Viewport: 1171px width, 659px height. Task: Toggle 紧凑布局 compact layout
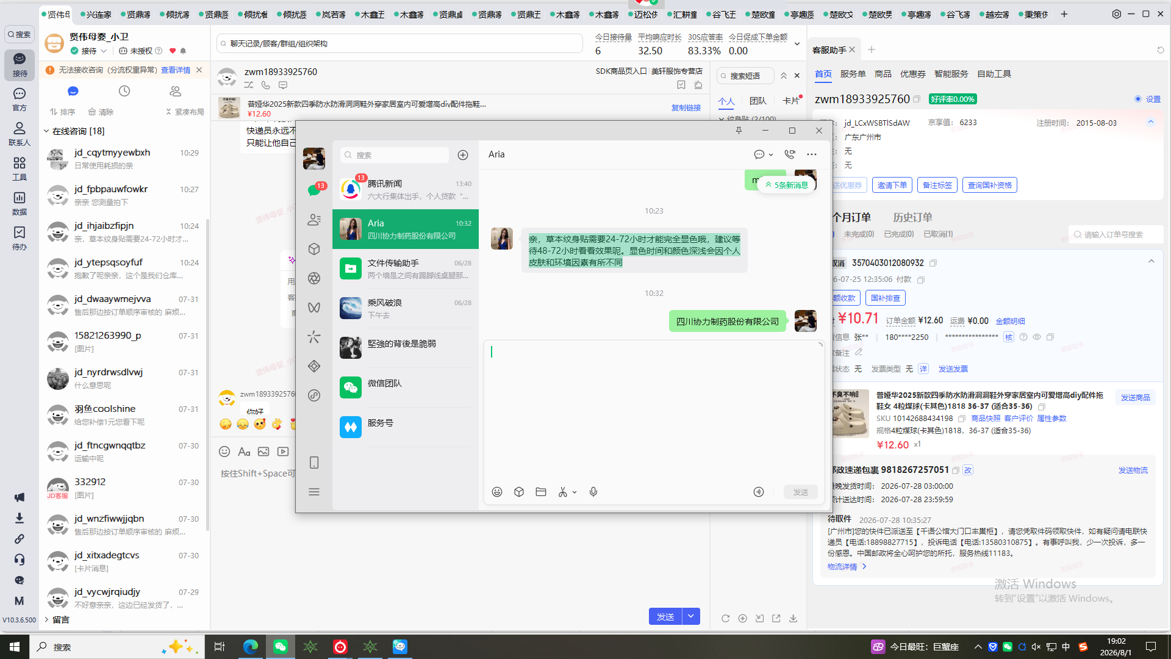[185, 112]
